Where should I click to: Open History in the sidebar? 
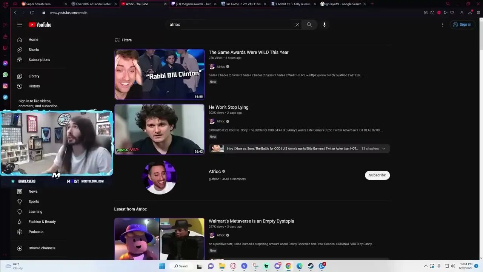[x=34, y=86]
